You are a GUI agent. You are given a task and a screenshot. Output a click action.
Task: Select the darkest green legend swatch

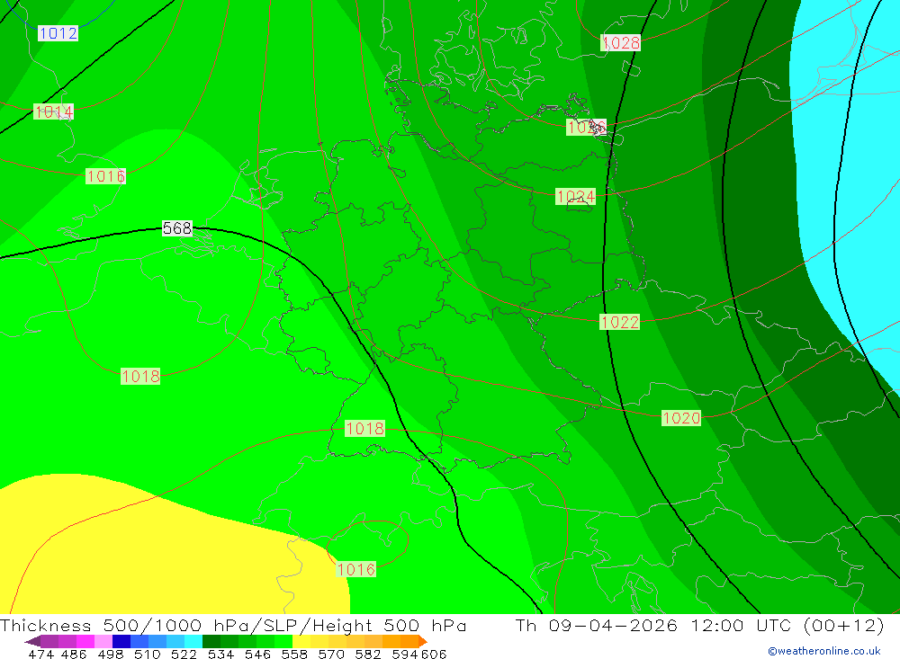(211, 641)
